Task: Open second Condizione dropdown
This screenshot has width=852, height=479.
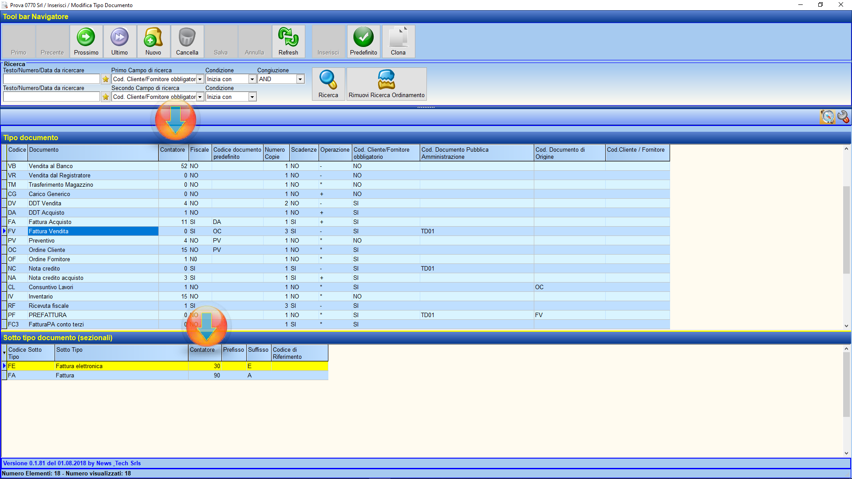Action: (252, 97)
